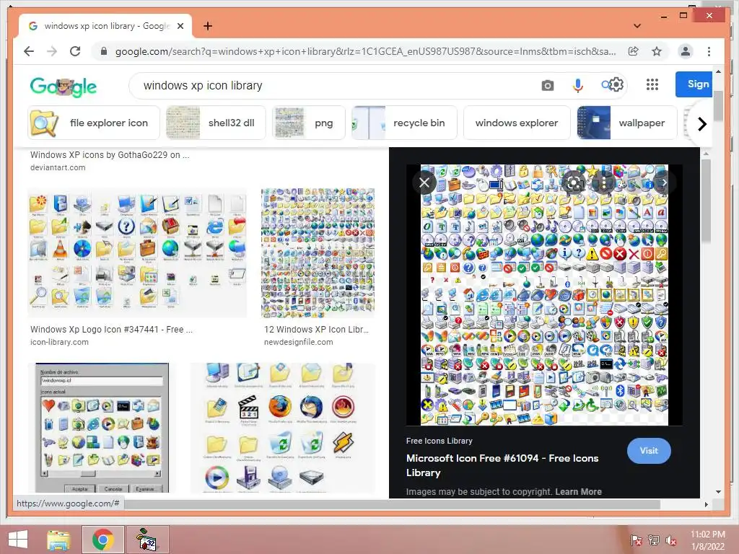This screenshot has width=739, height=554.
Task: Open 'Windows Xp Logo Icon #347441' link
Action: click(x=111, y=329)
